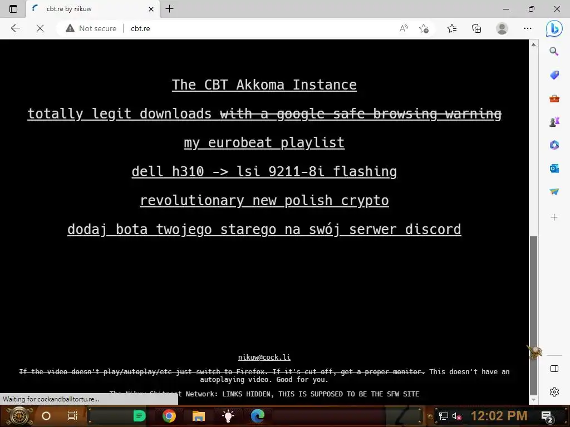This screenshot has height=427, width=570.
Task: Open the Read aloud tool
Action: pyautogui.click(x=404, y=28)
